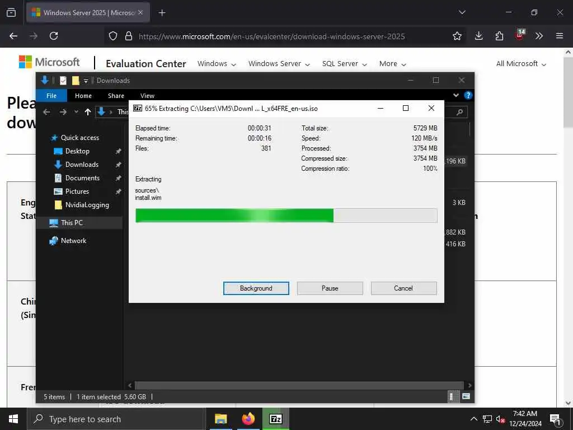This screenshot has width=573, height=430.
Task: Cancel the 7-Zip extraction
Action: point(403,288)
